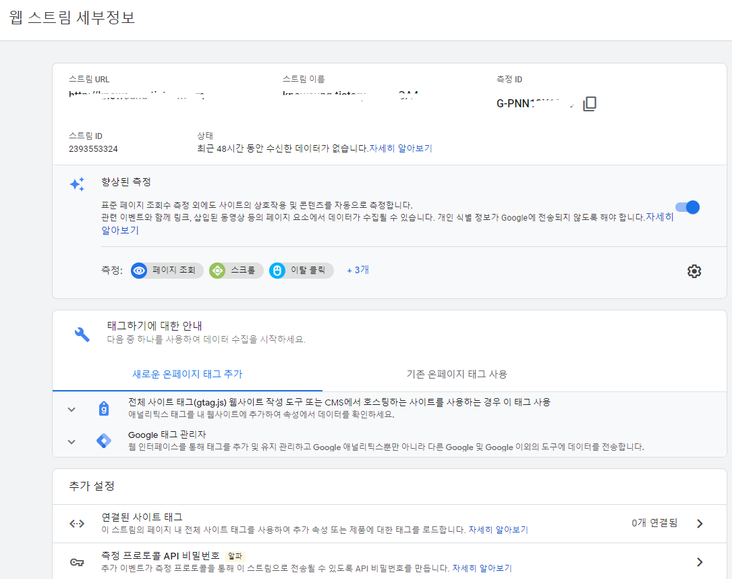
Task: Expand the Google 태그 관리자 row chevron
Action: [x=72, y=442]
